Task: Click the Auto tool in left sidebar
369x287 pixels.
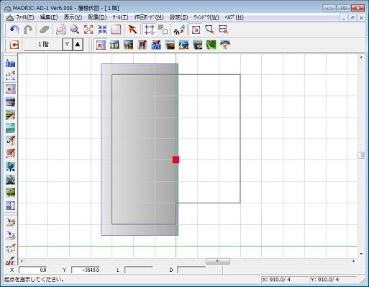Action: 10,63
